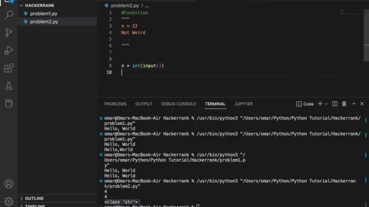Click the 'Hello,World' terminal output line
This screenshot has height=207, width=369.
click(x=118, y=149)
